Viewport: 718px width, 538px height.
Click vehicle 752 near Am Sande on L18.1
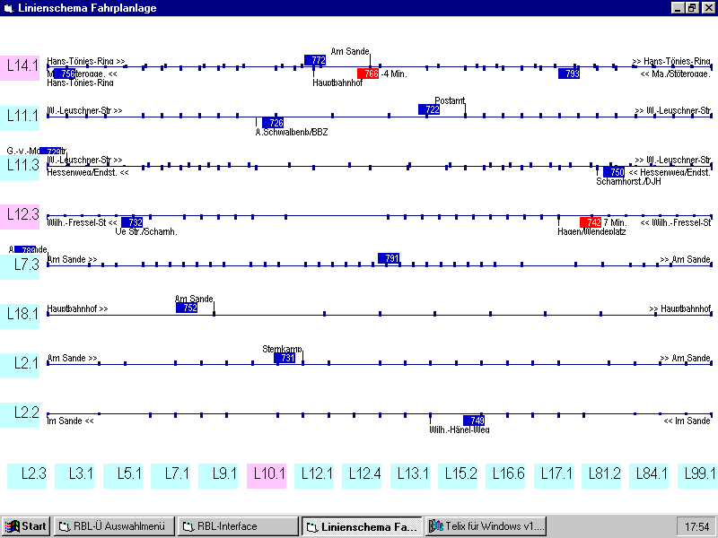[187, 308]
